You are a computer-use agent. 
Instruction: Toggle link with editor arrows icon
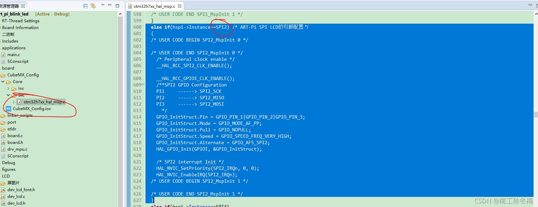[x=93, y=6]
